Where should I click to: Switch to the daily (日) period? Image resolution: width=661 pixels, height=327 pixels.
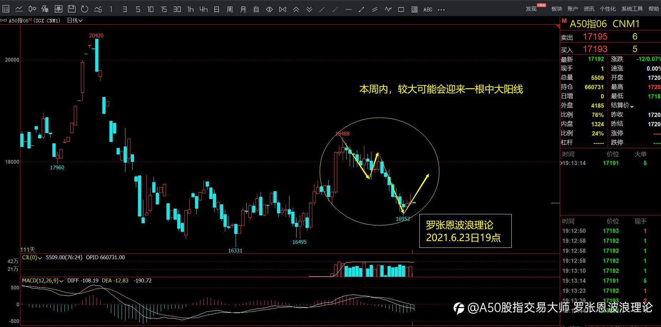pyautogui.click(x=217, y=9)
